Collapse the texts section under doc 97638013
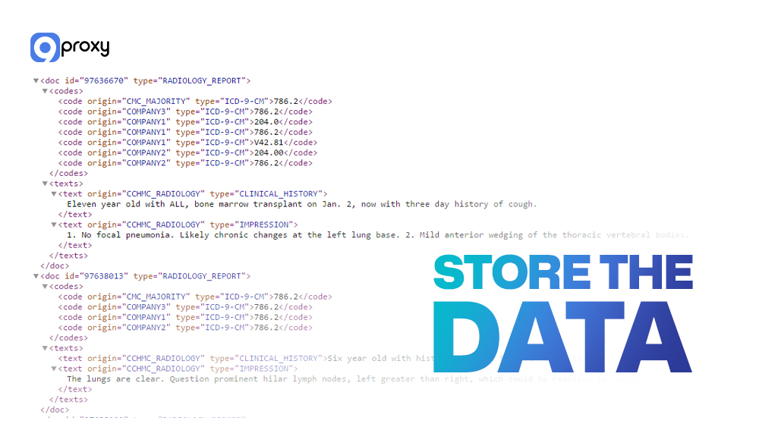 pos(45,348)
